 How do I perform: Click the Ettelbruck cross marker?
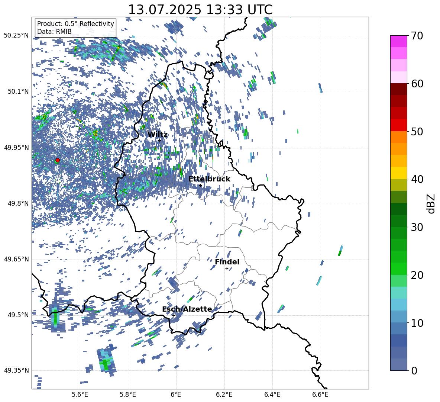tap(200, 185)
